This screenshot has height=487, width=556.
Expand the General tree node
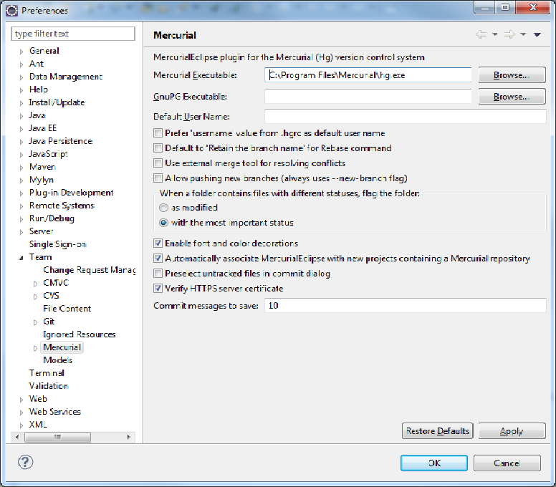pyautogui.click(x=21, y=52)
